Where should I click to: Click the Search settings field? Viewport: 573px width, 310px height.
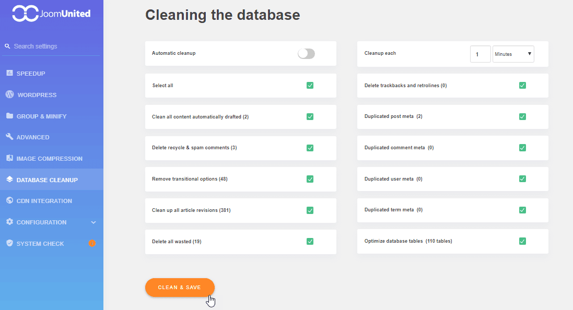point(52,46)
